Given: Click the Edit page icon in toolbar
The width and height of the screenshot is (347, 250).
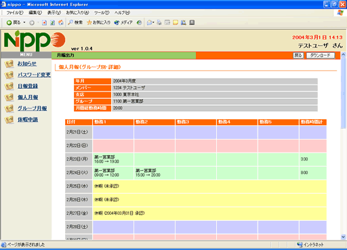Looking at the screenshot, I should pos(167,22).
